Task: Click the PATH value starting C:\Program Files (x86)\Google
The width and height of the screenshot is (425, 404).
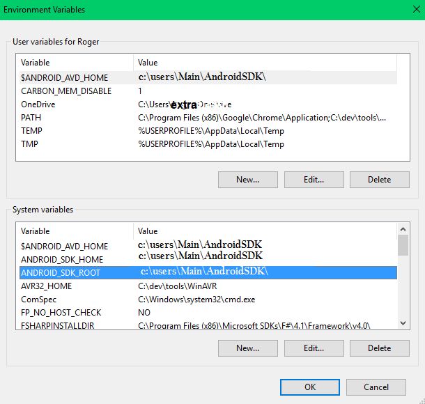Action: coord(262,118)
